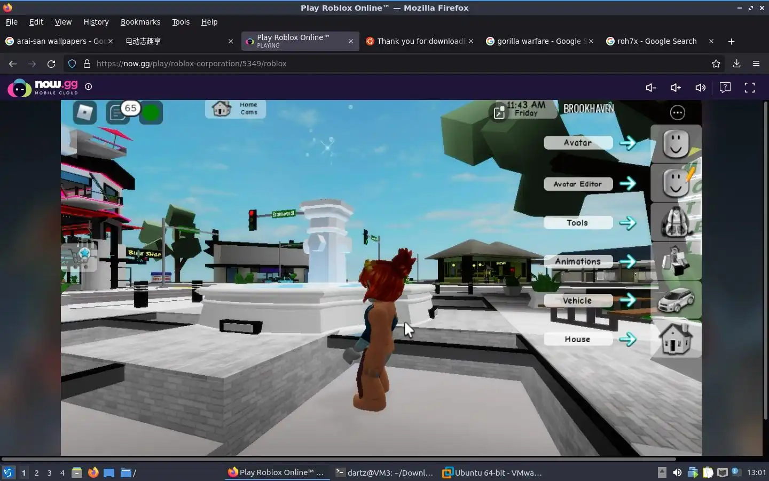Click the Tools label button
This screenshot has height=481, width=769.
(x=578, y=223)
